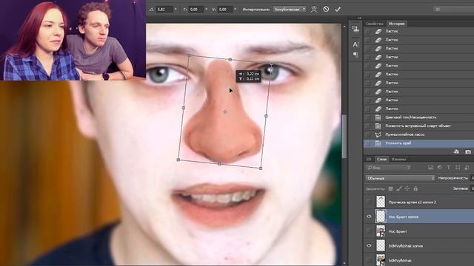Lock image pixels brush icon
This screenshot has height=266, width=474.
(399, 189)
